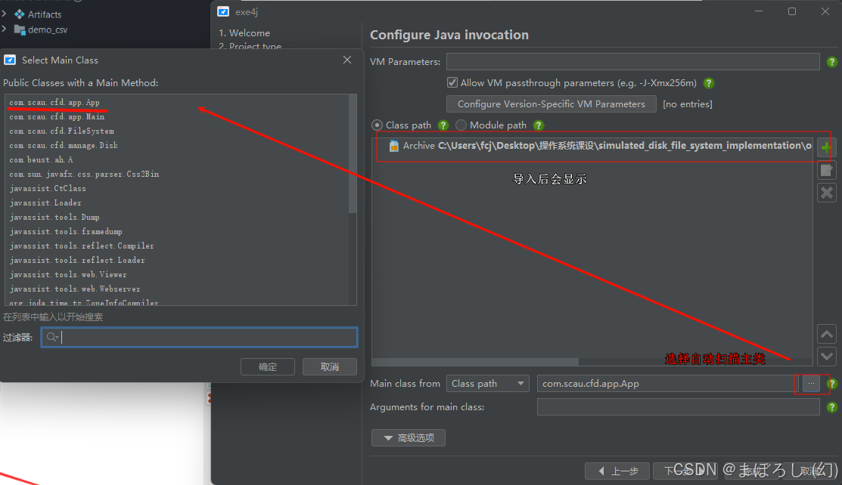This screenshot has width=842, height=485.
Task: Select class com.scau.cfd.manage.Disk
Action: pos(64,145)
